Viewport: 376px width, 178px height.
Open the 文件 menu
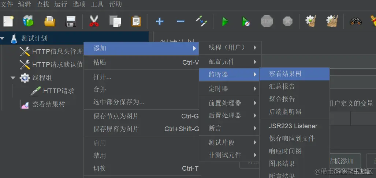coord(7,4)
